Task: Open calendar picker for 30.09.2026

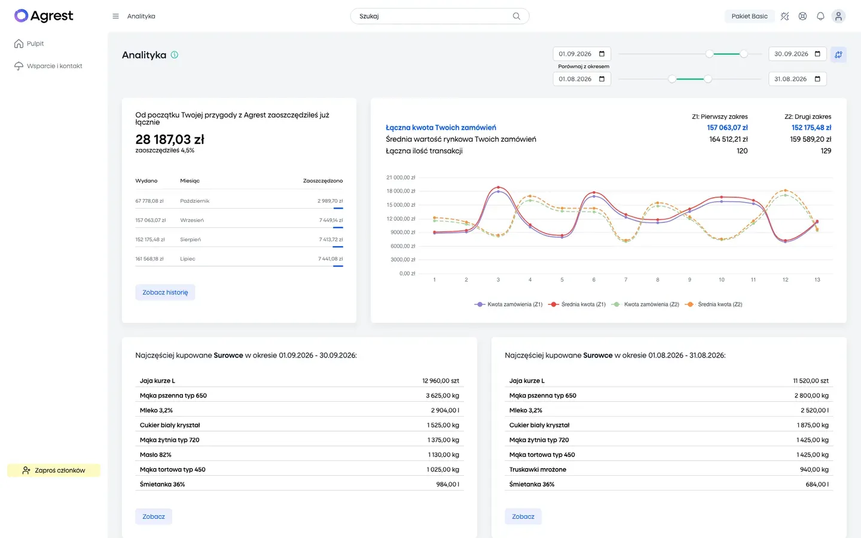Action: click(818, 54)
